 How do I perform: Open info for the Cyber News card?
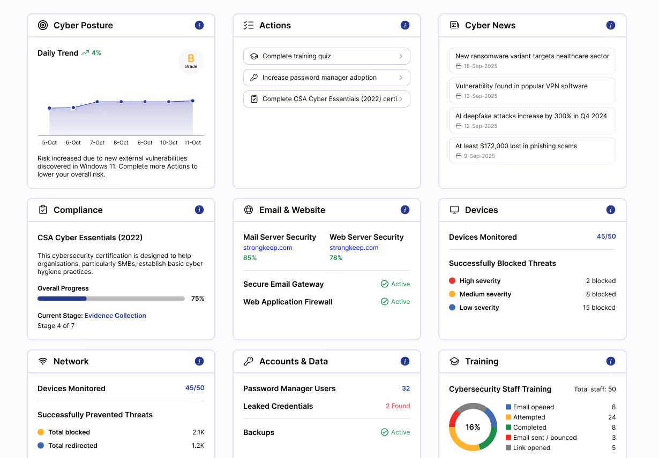610,25
